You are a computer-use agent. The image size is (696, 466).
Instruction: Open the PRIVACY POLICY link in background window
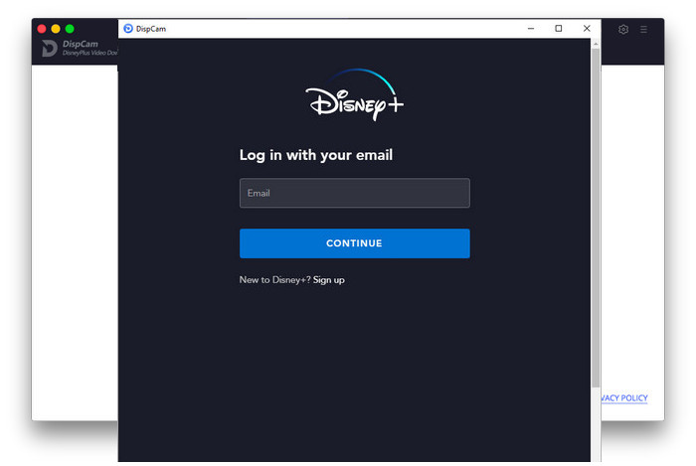[x=624, y=397]
